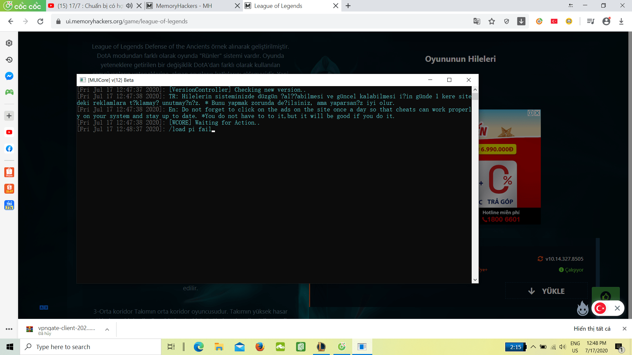Close the downloads bar
The width and height of the screenshot is (632, 355).
624,329
